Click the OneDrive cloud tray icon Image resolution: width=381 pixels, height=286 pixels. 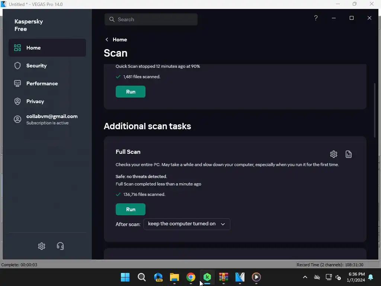[x=317, y=277]
